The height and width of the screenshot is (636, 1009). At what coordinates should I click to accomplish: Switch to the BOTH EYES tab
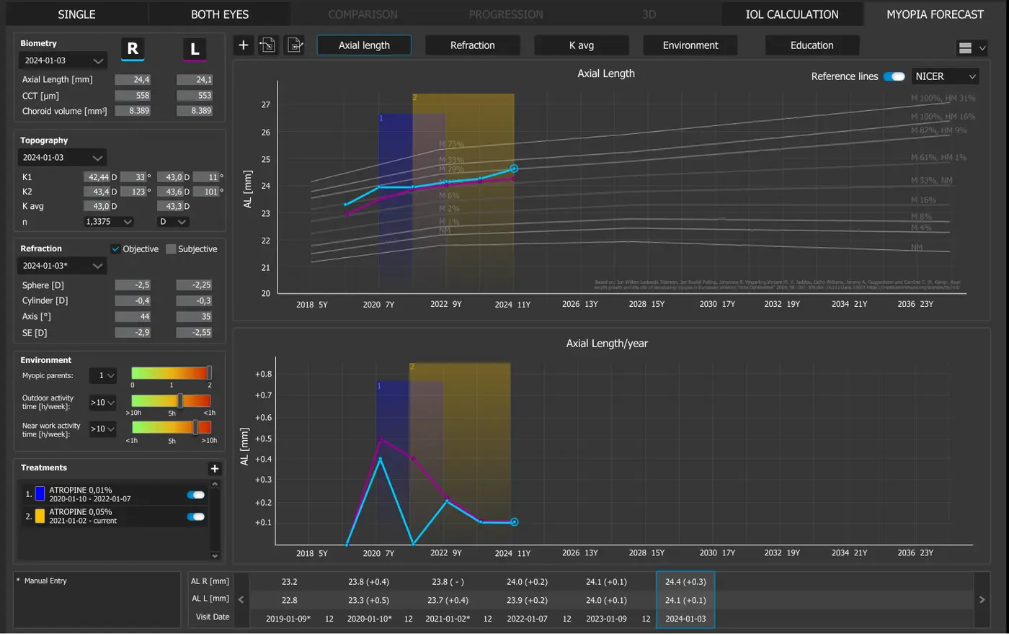coord(220,14)
